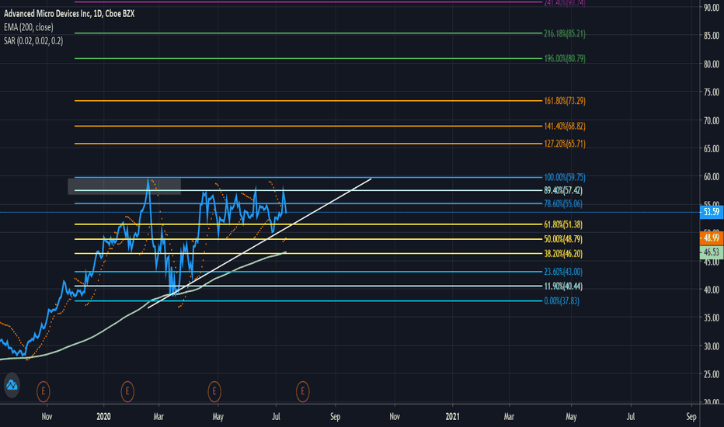Click the 161.80%(73.29) Fibonacci label
This screenshot has width=724, height=427.
[x=564, y=101]
